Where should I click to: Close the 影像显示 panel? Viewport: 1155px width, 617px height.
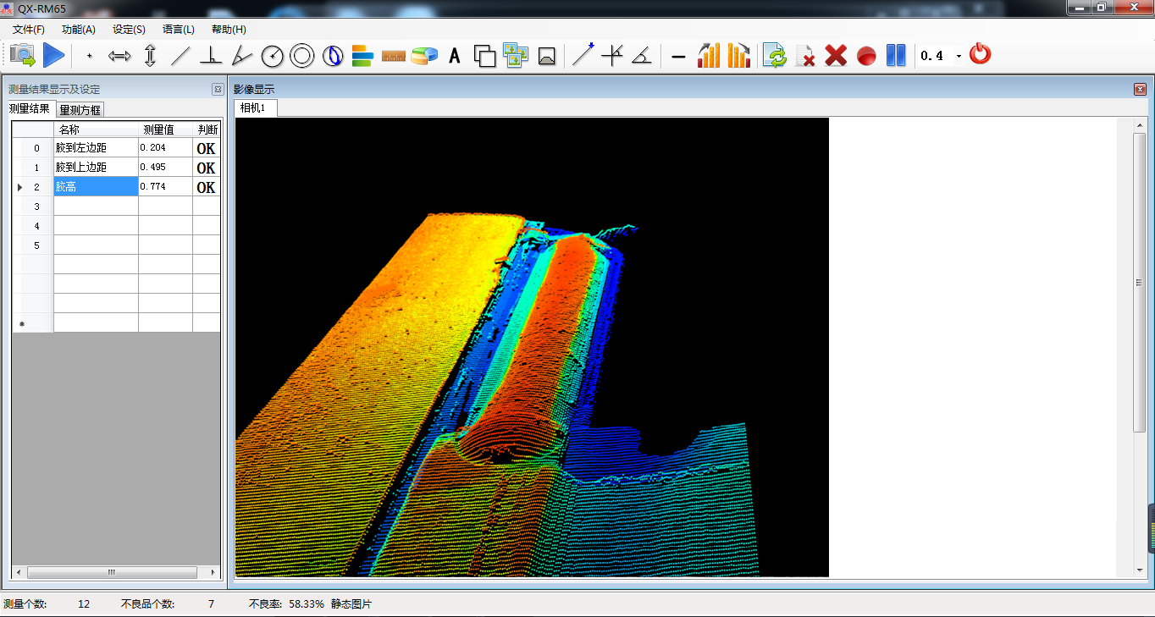tap(1140, 89)
